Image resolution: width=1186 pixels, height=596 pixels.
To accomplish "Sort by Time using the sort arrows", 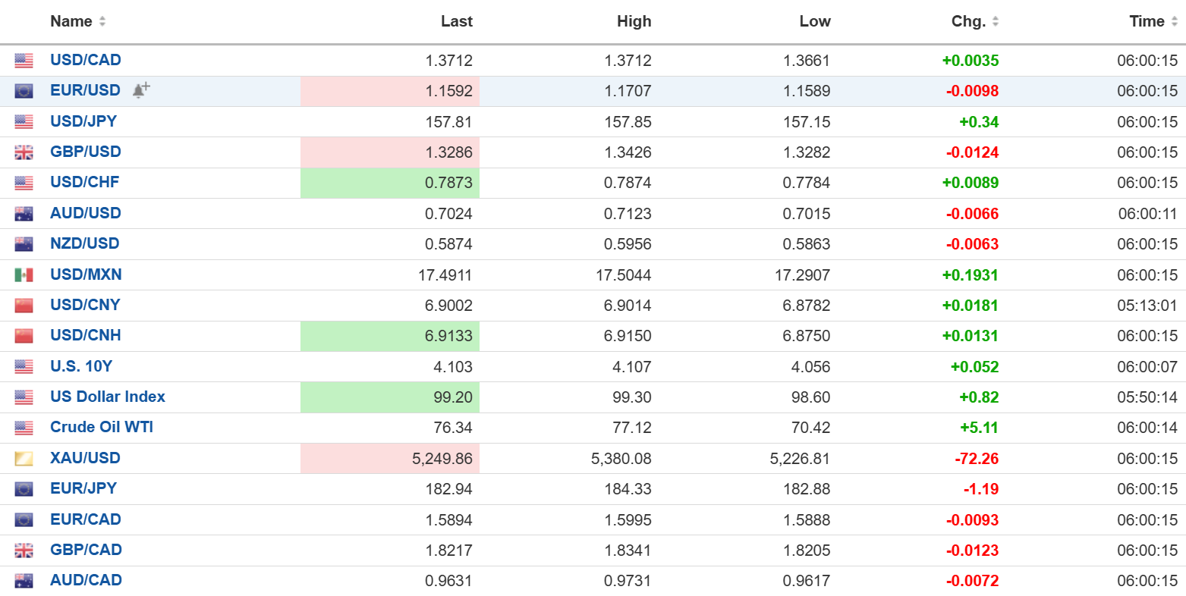I will (x=1174, y=21).
